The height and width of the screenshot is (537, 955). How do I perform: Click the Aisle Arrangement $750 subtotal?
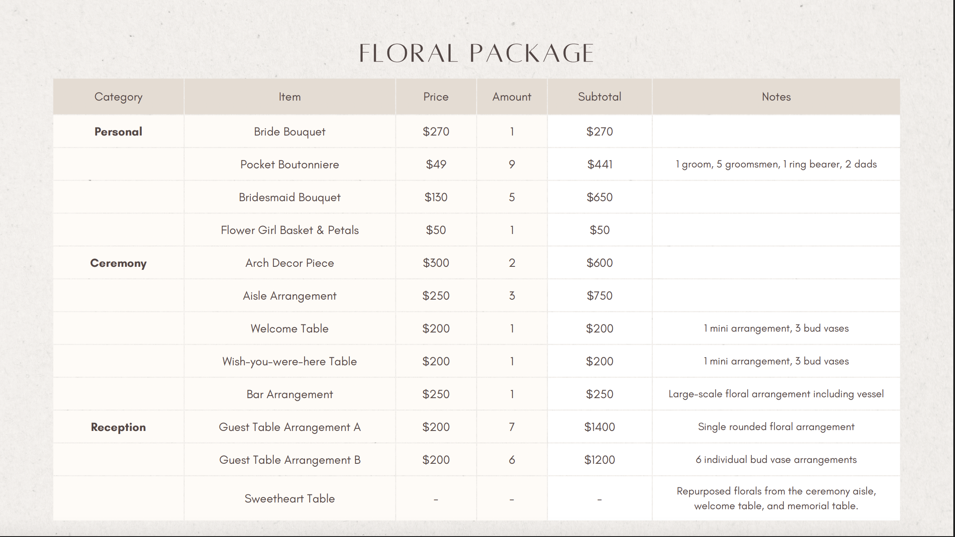tap(600, 296)
